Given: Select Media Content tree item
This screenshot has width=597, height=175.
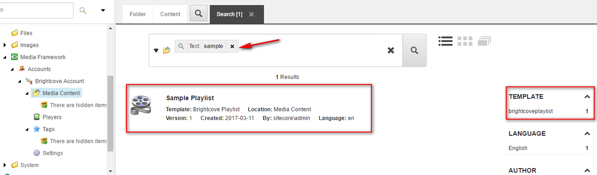Looking at the screenshot, I should tap(61, 93).
